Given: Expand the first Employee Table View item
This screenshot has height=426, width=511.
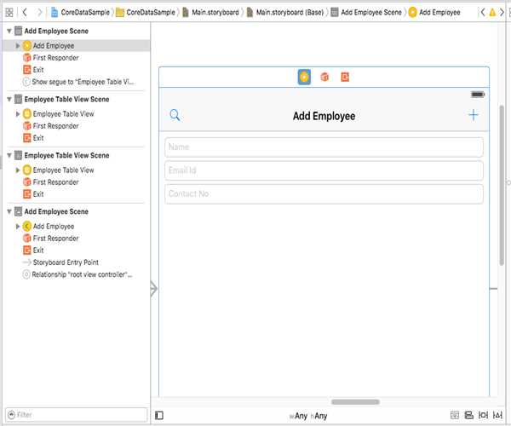Looking at the screenshot, I should click(19, 113).
